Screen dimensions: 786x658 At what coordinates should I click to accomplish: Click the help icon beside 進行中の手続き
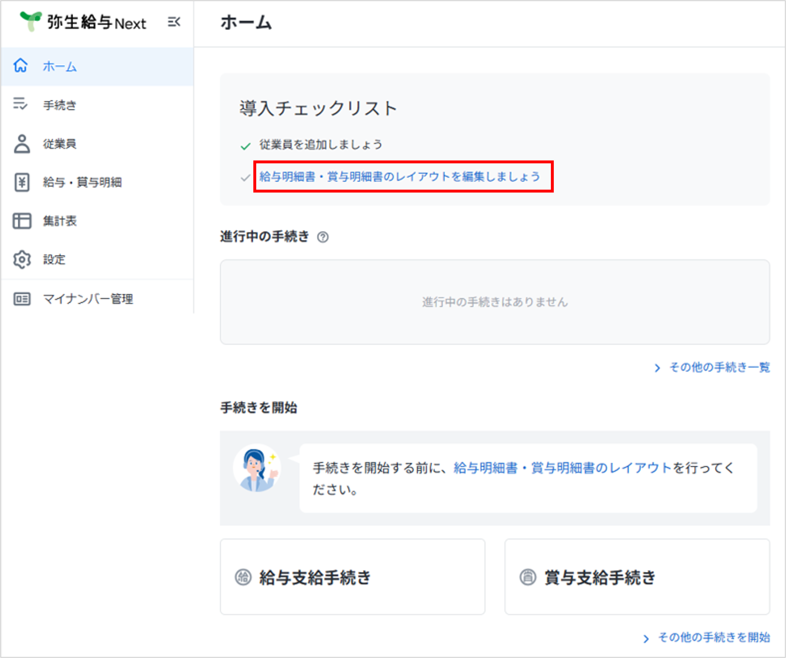coord(323,237)
